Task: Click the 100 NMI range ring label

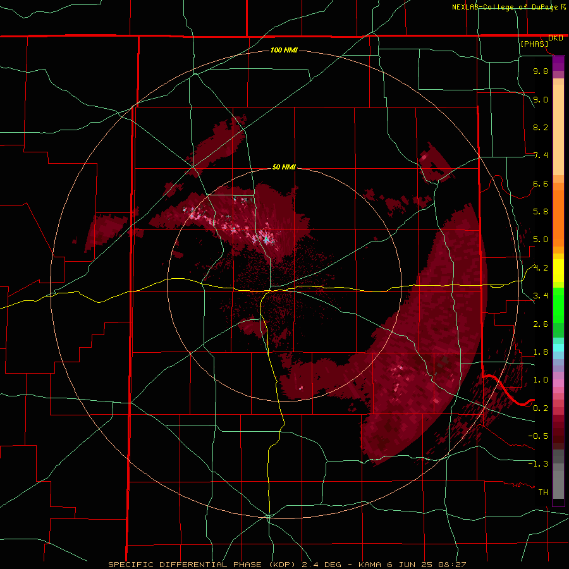Action: point(284,50)
